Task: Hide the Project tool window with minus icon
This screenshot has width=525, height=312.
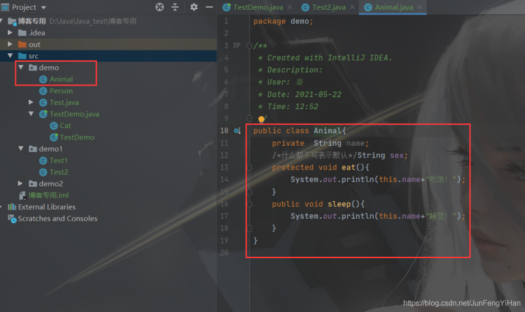Action: click(209, 7)
